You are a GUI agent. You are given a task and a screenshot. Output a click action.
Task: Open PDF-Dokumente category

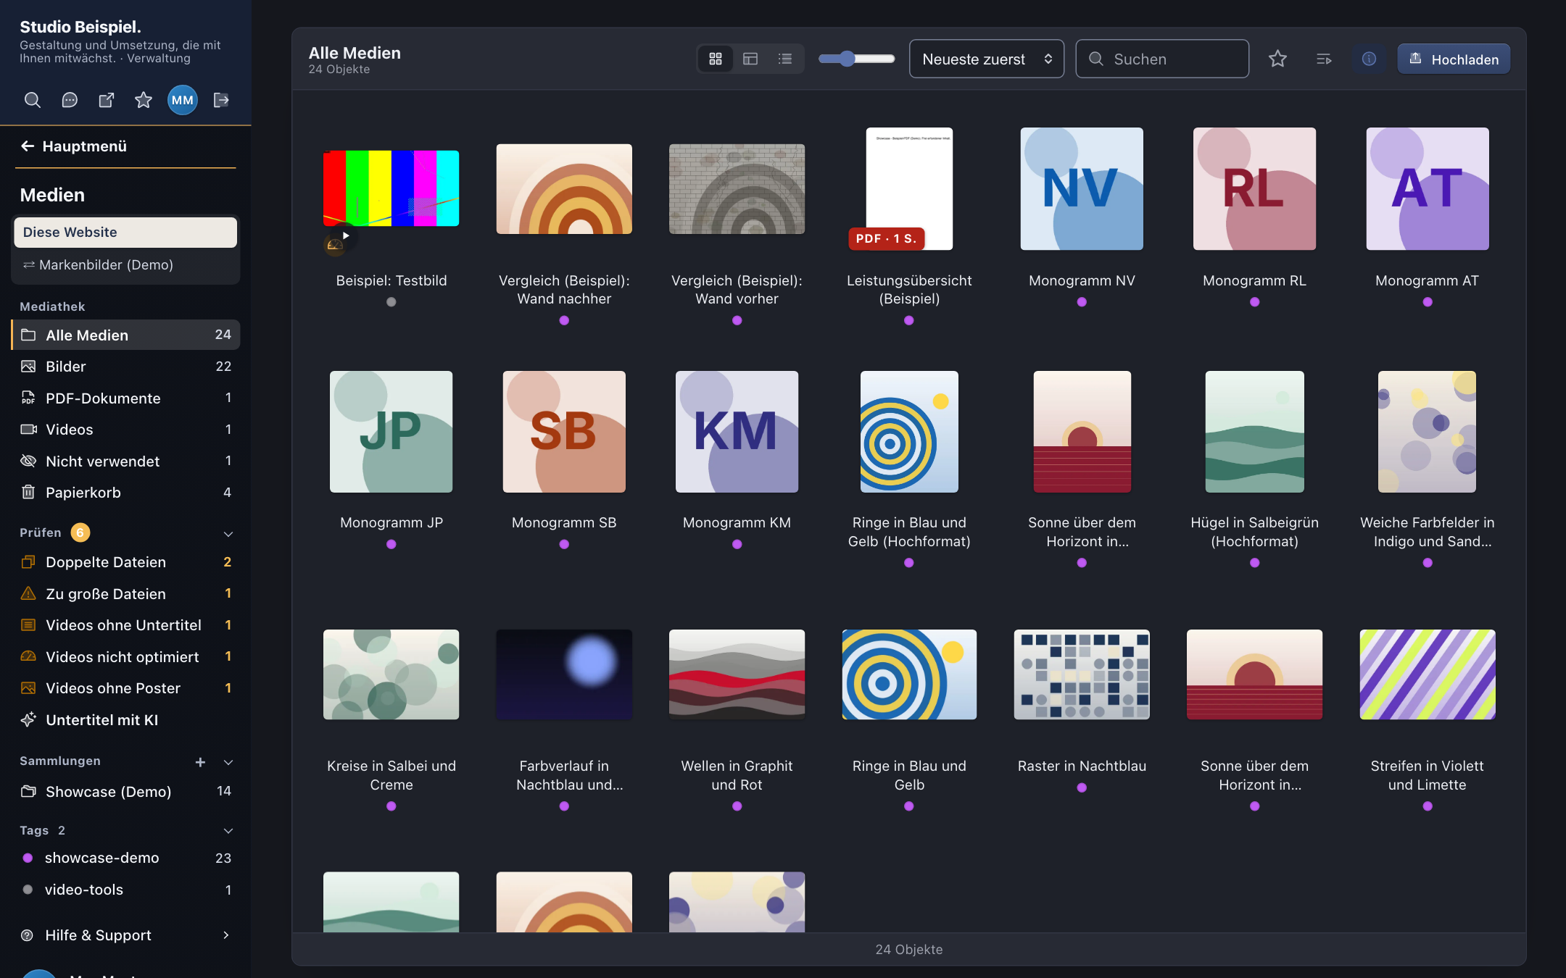coord(125,398)
